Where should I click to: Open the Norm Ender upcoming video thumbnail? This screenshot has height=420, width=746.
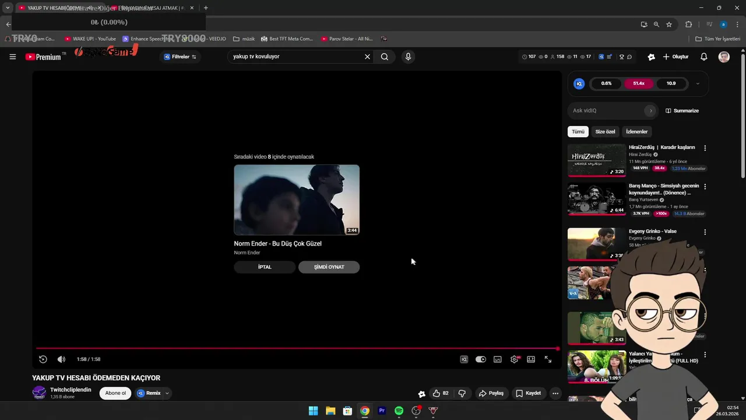(297, 199)
